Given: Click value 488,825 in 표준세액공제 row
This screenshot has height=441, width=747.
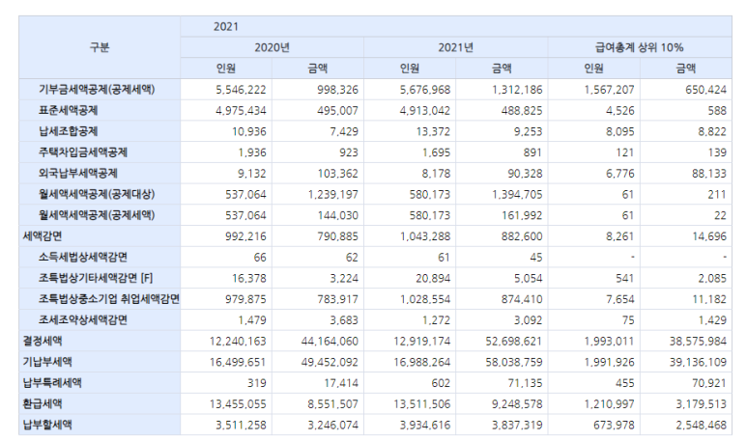Looking at the screenshot, I should pos(522,110).
